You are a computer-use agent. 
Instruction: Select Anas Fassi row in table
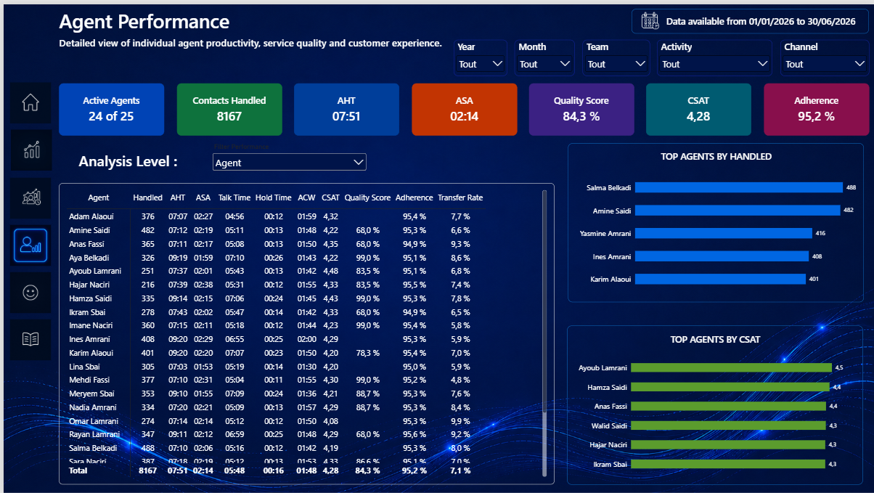[276, 244]
